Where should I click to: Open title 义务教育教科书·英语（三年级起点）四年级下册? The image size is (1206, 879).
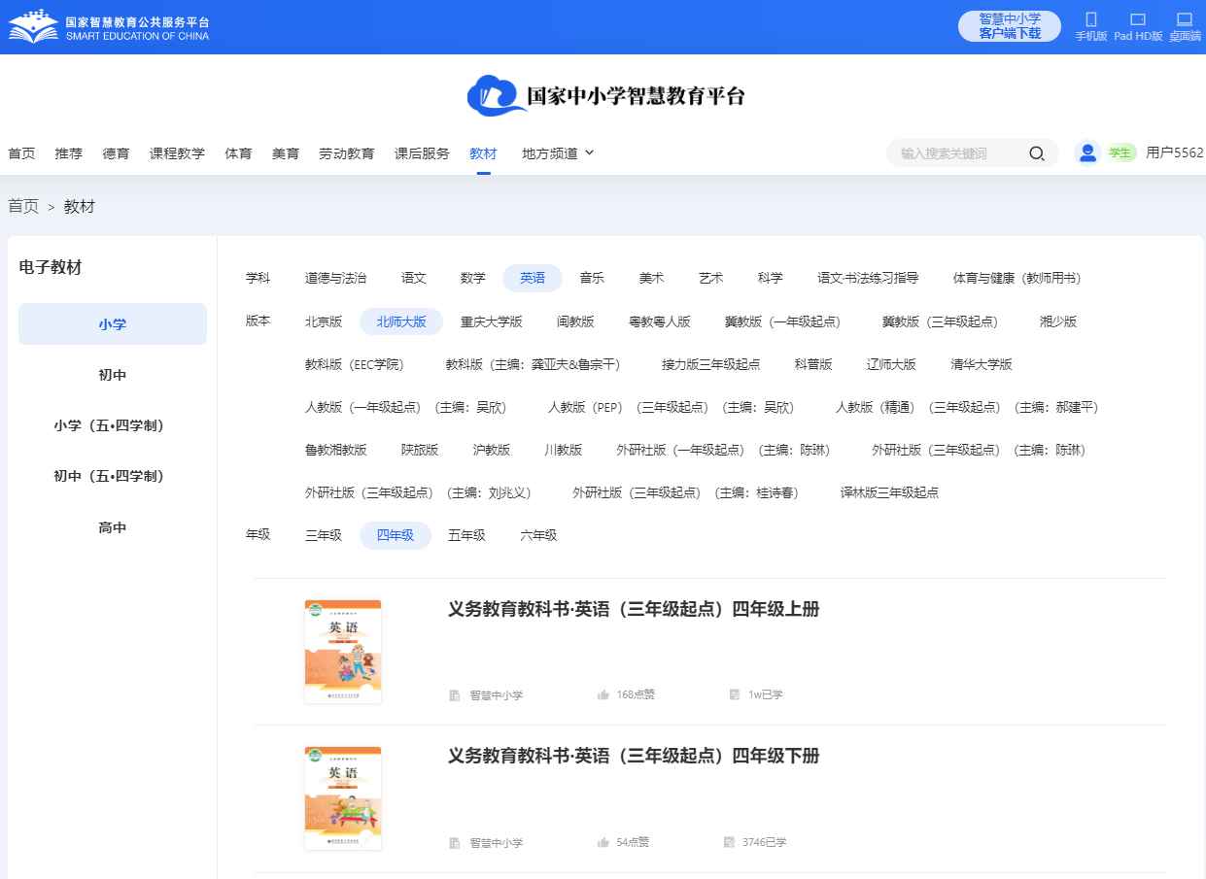(x=634, y=757)
